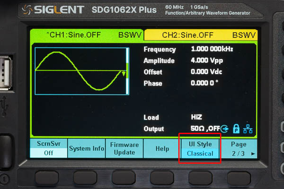Click the circled arrow output mode icon
Viewport: 284px width, 189px height.
point(224,129)
